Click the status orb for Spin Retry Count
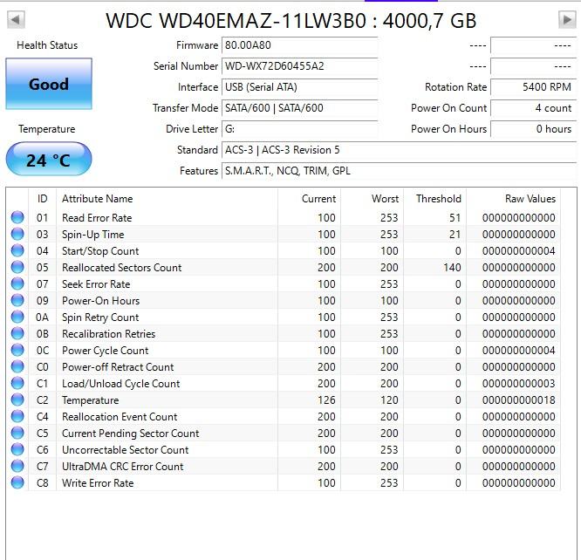Viewport: 581px width, 560px height. tap(17, 318)
